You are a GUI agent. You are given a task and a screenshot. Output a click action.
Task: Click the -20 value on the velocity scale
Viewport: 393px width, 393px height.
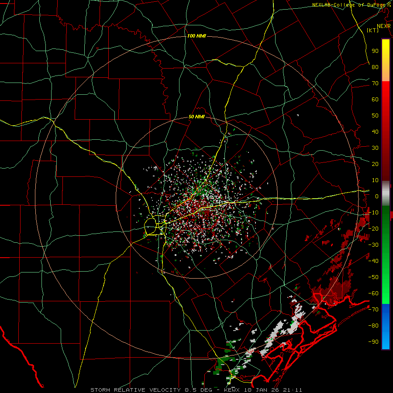tap(373, 228)
